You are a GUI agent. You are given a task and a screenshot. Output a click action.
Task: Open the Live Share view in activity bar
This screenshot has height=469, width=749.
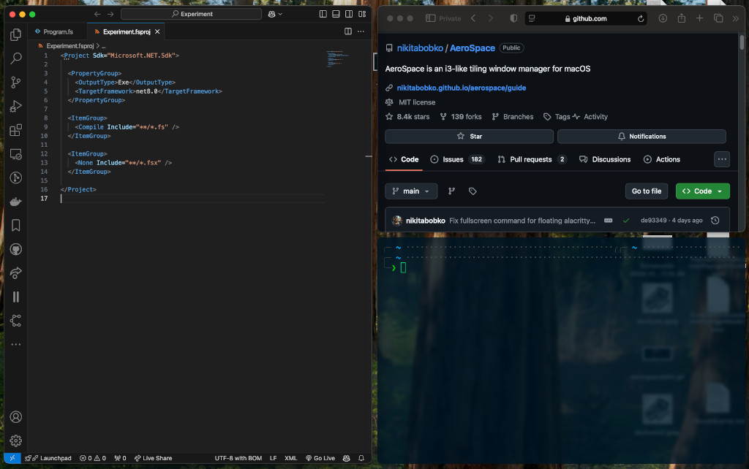(16, 273)
